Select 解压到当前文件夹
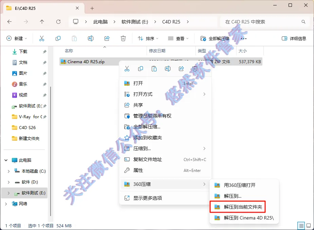 click(x=238, y=207)
